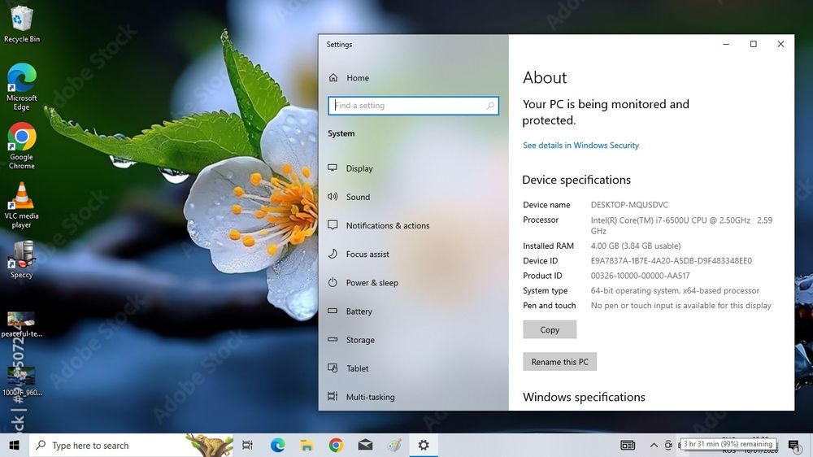Click the taskbar search box
This screenshot has width=813, height=457.
tap(106, 445)
